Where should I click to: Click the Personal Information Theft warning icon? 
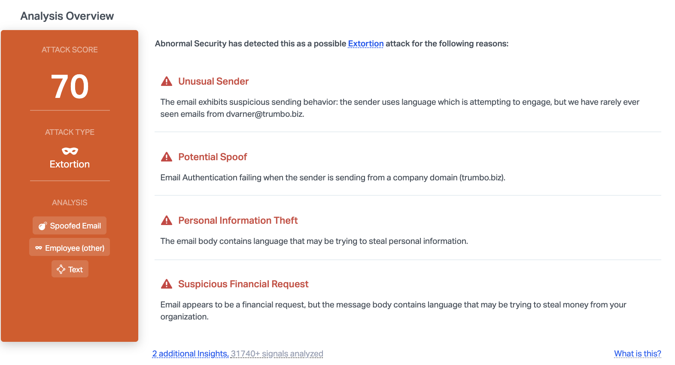166,220
